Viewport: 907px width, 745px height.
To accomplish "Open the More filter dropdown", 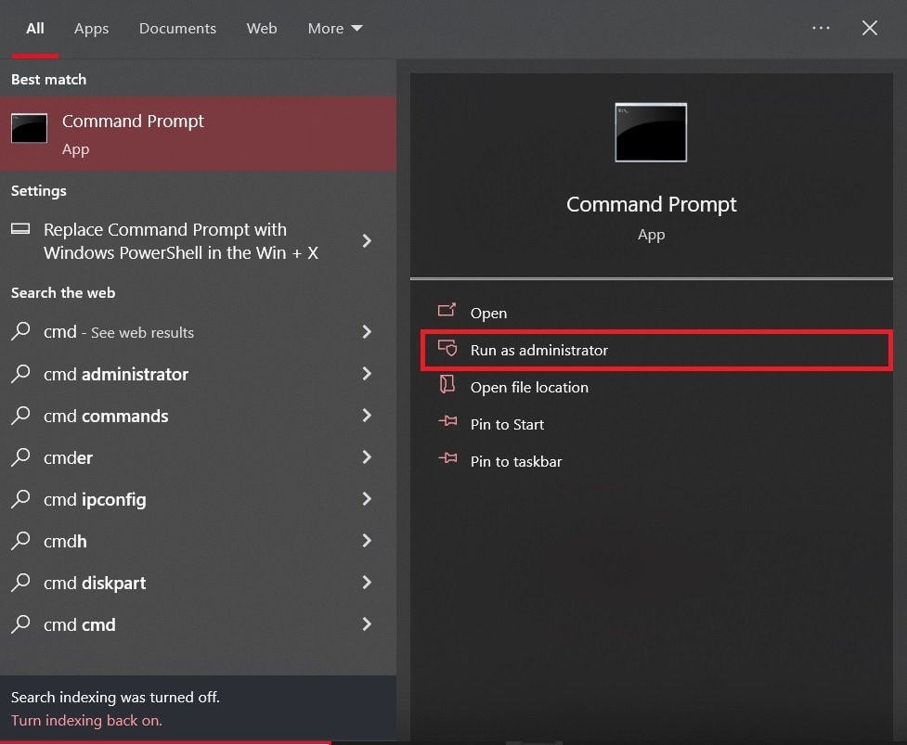I will [335, 29].
